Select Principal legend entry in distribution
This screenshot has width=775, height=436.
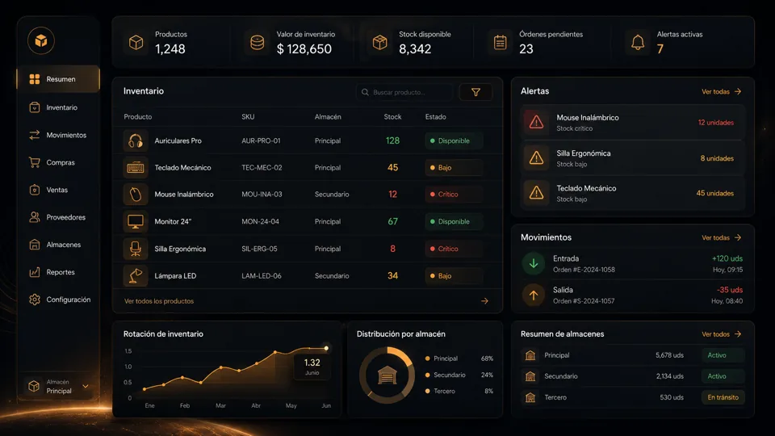[x=459, y=358]
